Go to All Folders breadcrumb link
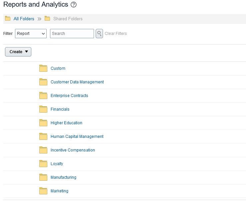Image resolution: width=246 pixels, height=201 pixels. [x=24, y=19]
